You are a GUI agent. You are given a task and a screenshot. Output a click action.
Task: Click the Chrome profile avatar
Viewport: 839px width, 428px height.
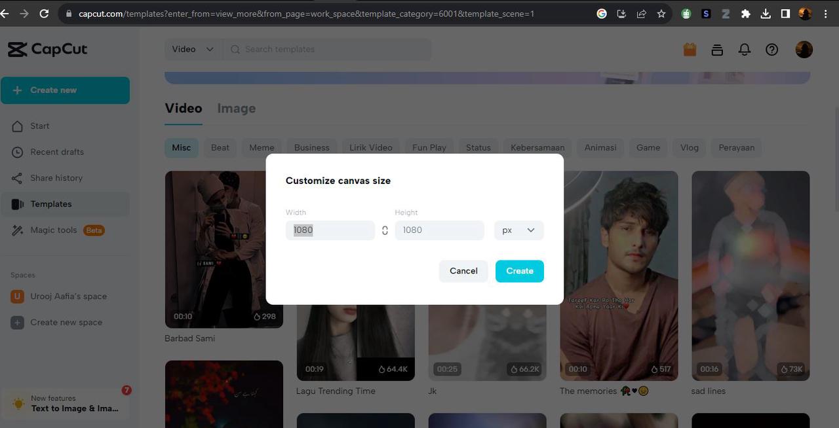(x=806, y=13)
